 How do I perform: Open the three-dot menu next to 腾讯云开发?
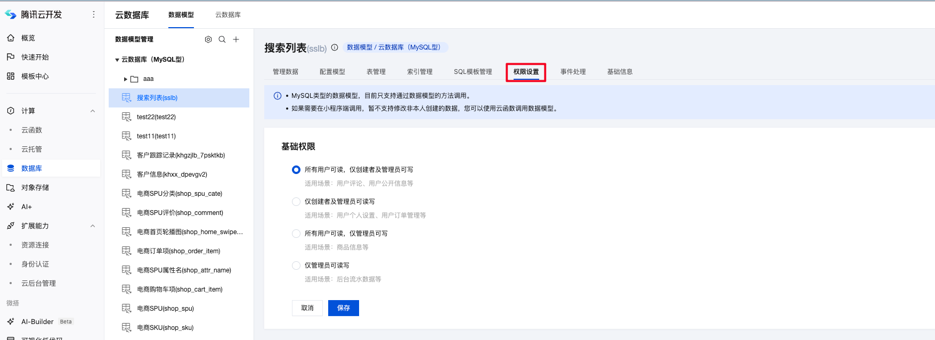point(94,14)
